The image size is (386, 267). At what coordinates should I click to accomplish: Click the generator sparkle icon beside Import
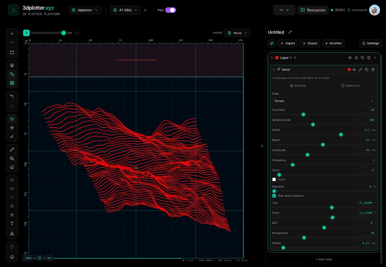pyautogui.click(x=272, y=43)
